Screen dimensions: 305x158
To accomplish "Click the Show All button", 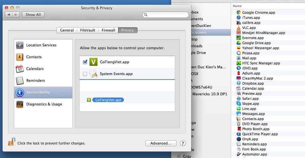I will click(x=33, y=15).
